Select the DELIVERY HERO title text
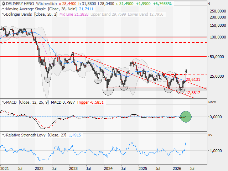The image size is (228, 171). click(x=20, y=4)
